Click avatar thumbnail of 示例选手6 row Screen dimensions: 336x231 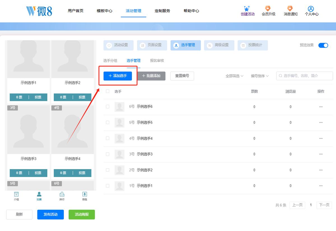120,107
